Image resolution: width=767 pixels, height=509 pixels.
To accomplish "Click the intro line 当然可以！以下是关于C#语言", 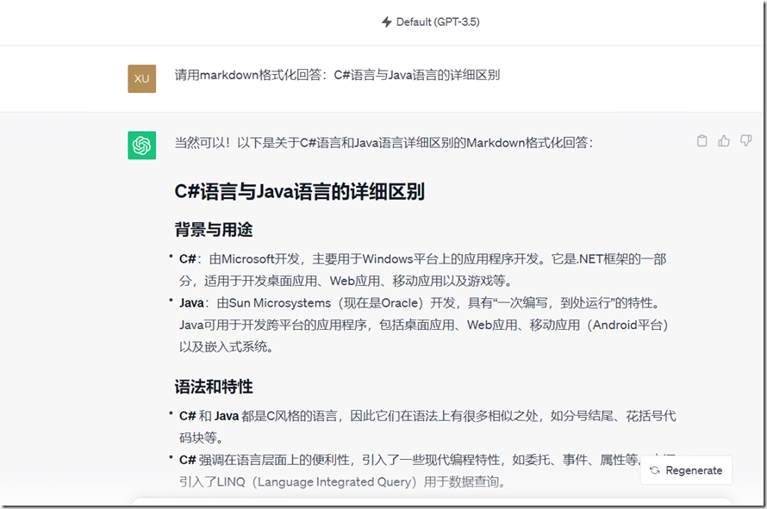I will pyautogui.click(x=384, y=143).
